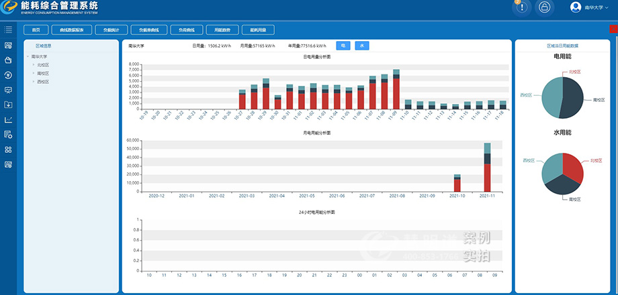Viewport: 618px width, 295px height.
Task: Toggle the sidebar menu list icon
Action: [8, 29]
